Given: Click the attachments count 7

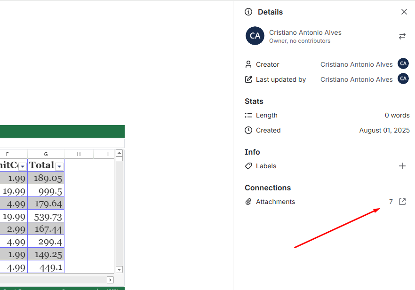Looking at the screenshot, I should tap(391, 202).
